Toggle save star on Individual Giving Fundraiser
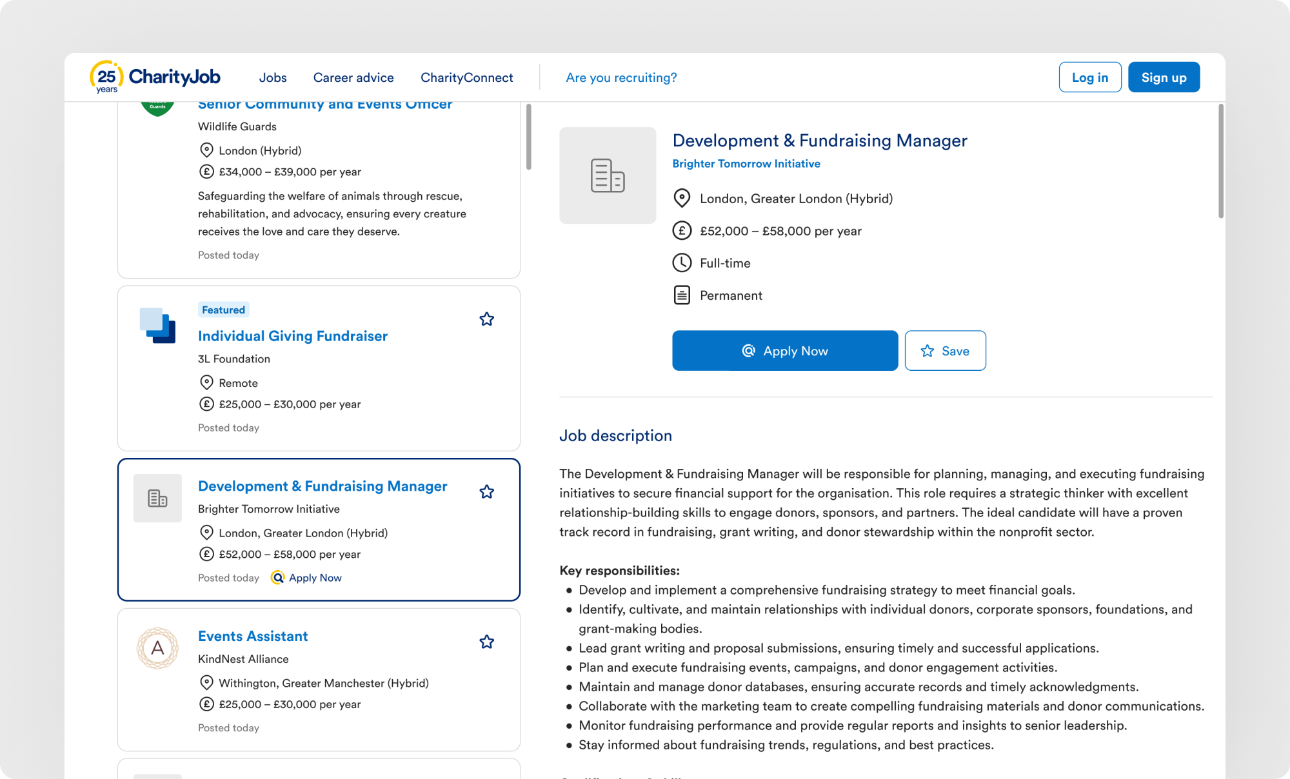Screen dimensions: 1290x779 487,319
